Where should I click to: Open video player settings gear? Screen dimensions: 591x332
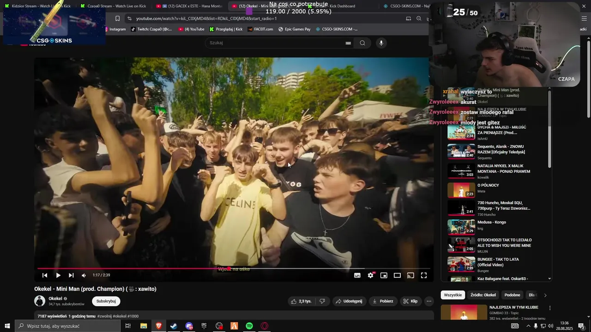coord(370,275)
